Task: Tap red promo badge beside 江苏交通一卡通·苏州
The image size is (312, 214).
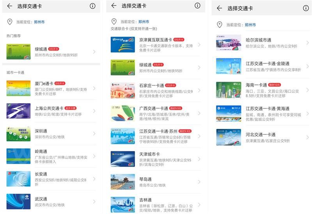Action: coord(185,131)
